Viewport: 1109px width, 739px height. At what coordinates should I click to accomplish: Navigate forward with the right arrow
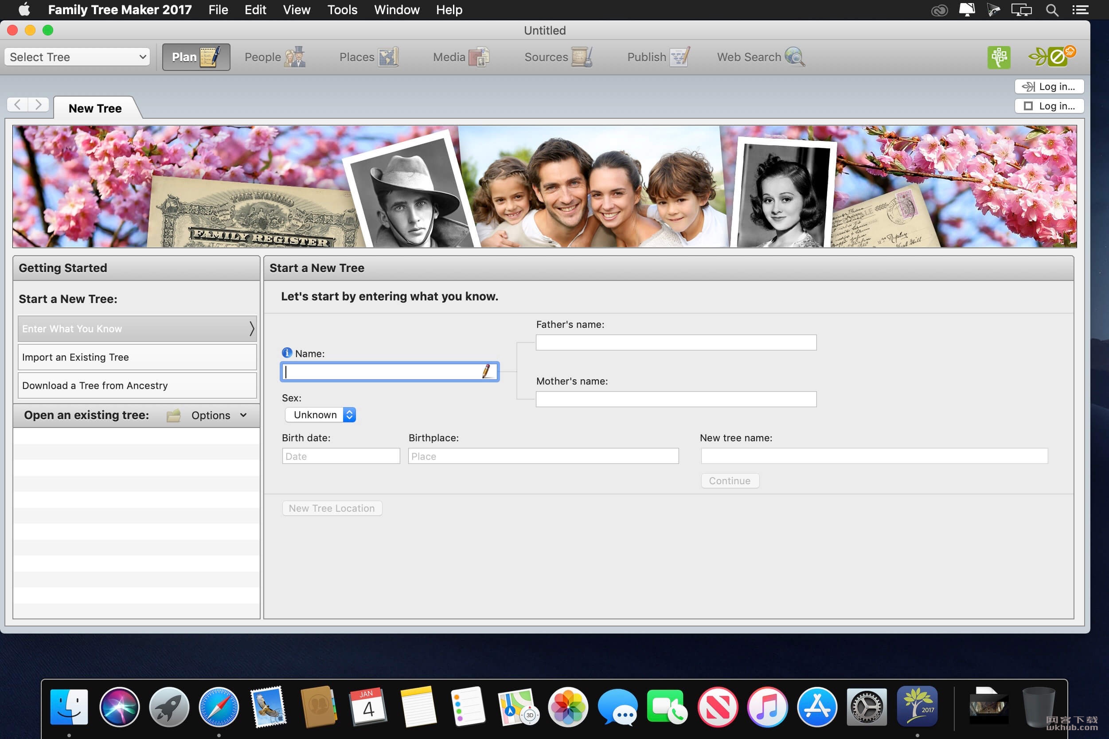pos(39,104)
